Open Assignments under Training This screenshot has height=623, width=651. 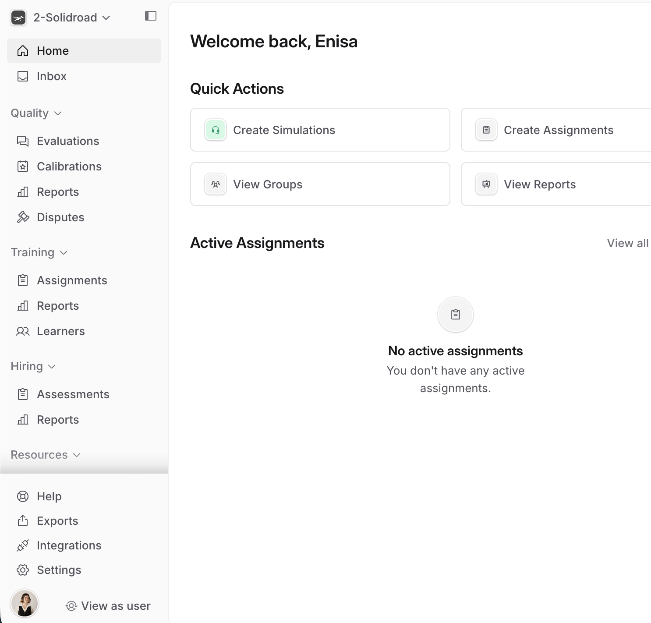(x=84, y=280)
